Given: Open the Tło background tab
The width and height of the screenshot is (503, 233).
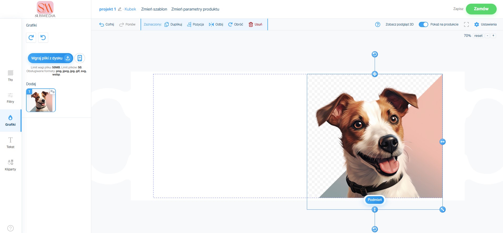Looking at the screenshot, I should (x=11, y=76).
